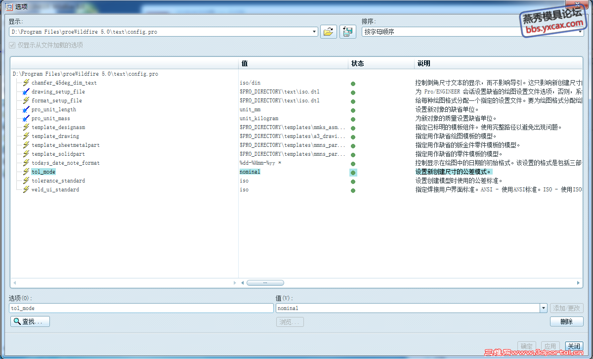Click the 选项 input field with tol_mode

pos(141,308)
